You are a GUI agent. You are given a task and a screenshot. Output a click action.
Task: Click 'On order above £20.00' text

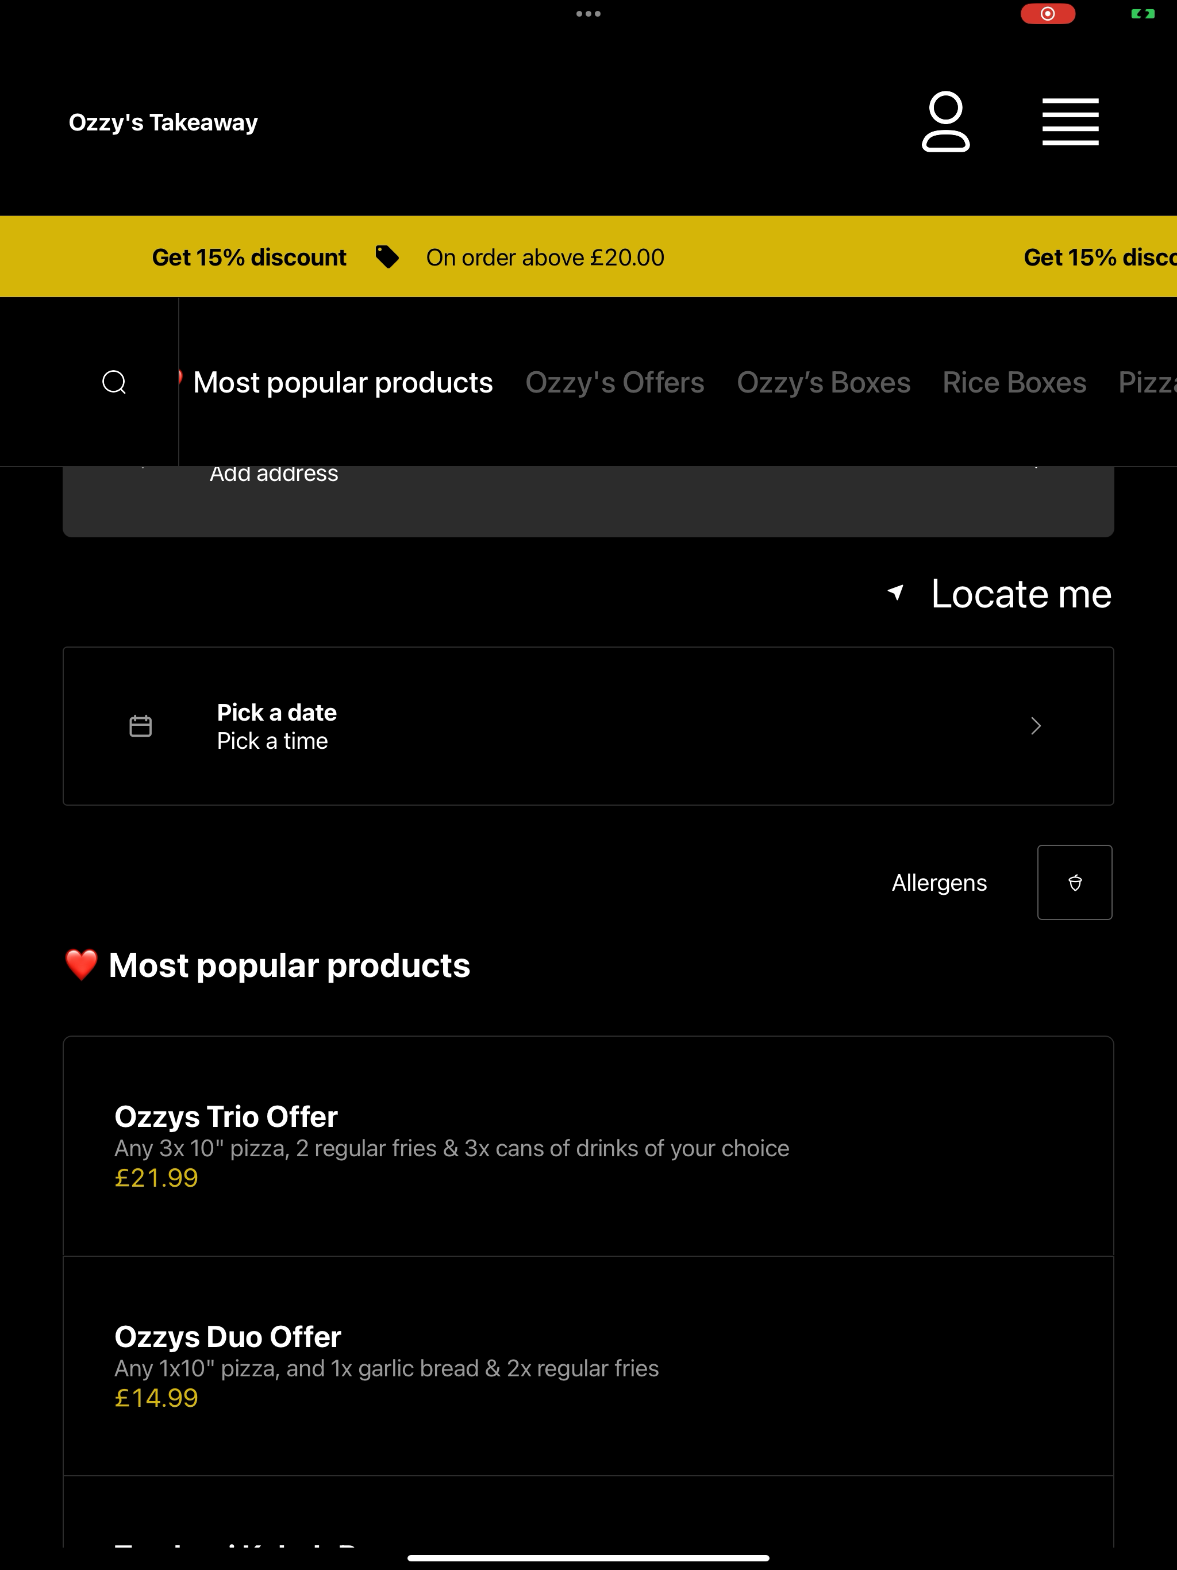click(x=545, y=257)
